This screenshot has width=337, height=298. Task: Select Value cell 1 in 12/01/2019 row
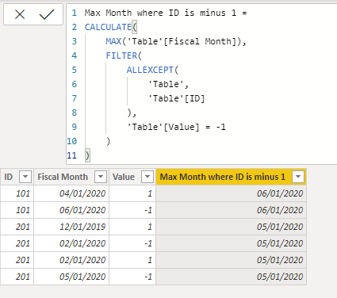[x=132, y=227]
